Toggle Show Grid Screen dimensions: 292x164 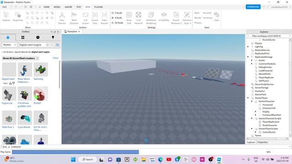pos(129,18)
